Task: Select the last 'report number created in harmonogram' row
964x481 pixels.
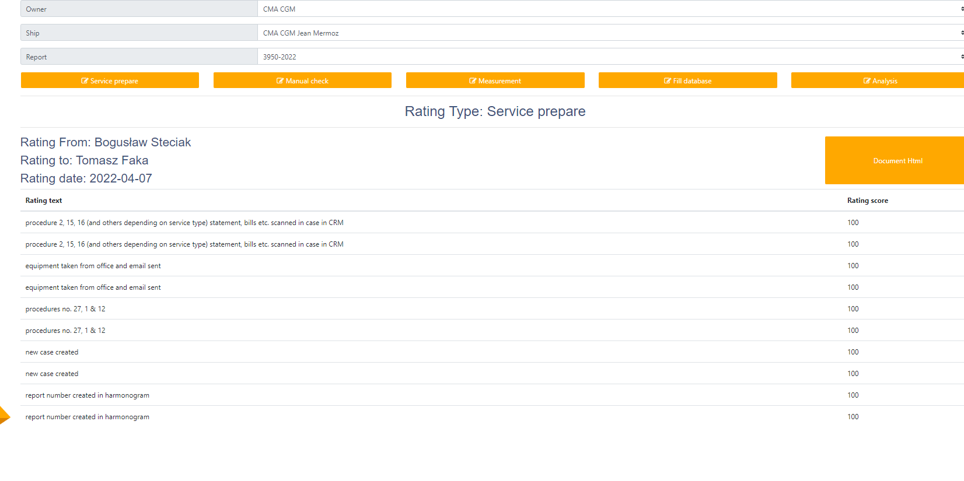Action: pos(88,417)
